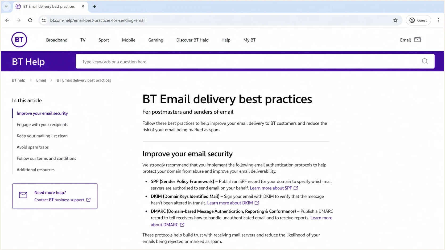Click the BT logo
The image size is (445, 250).
point(19,40)
